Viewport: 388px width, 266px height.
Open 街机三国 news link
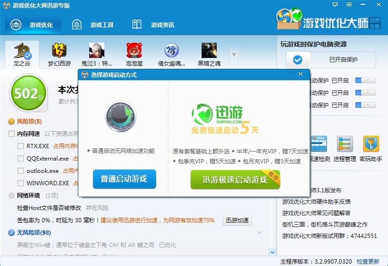324,225
